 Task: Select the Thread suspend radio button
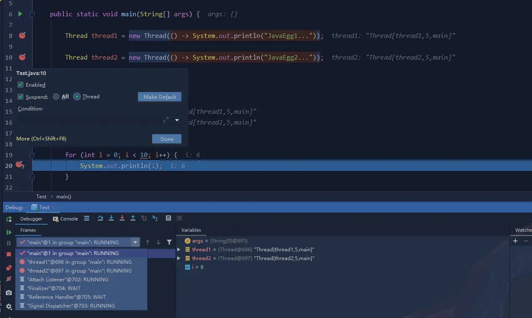tap(77, 96)
